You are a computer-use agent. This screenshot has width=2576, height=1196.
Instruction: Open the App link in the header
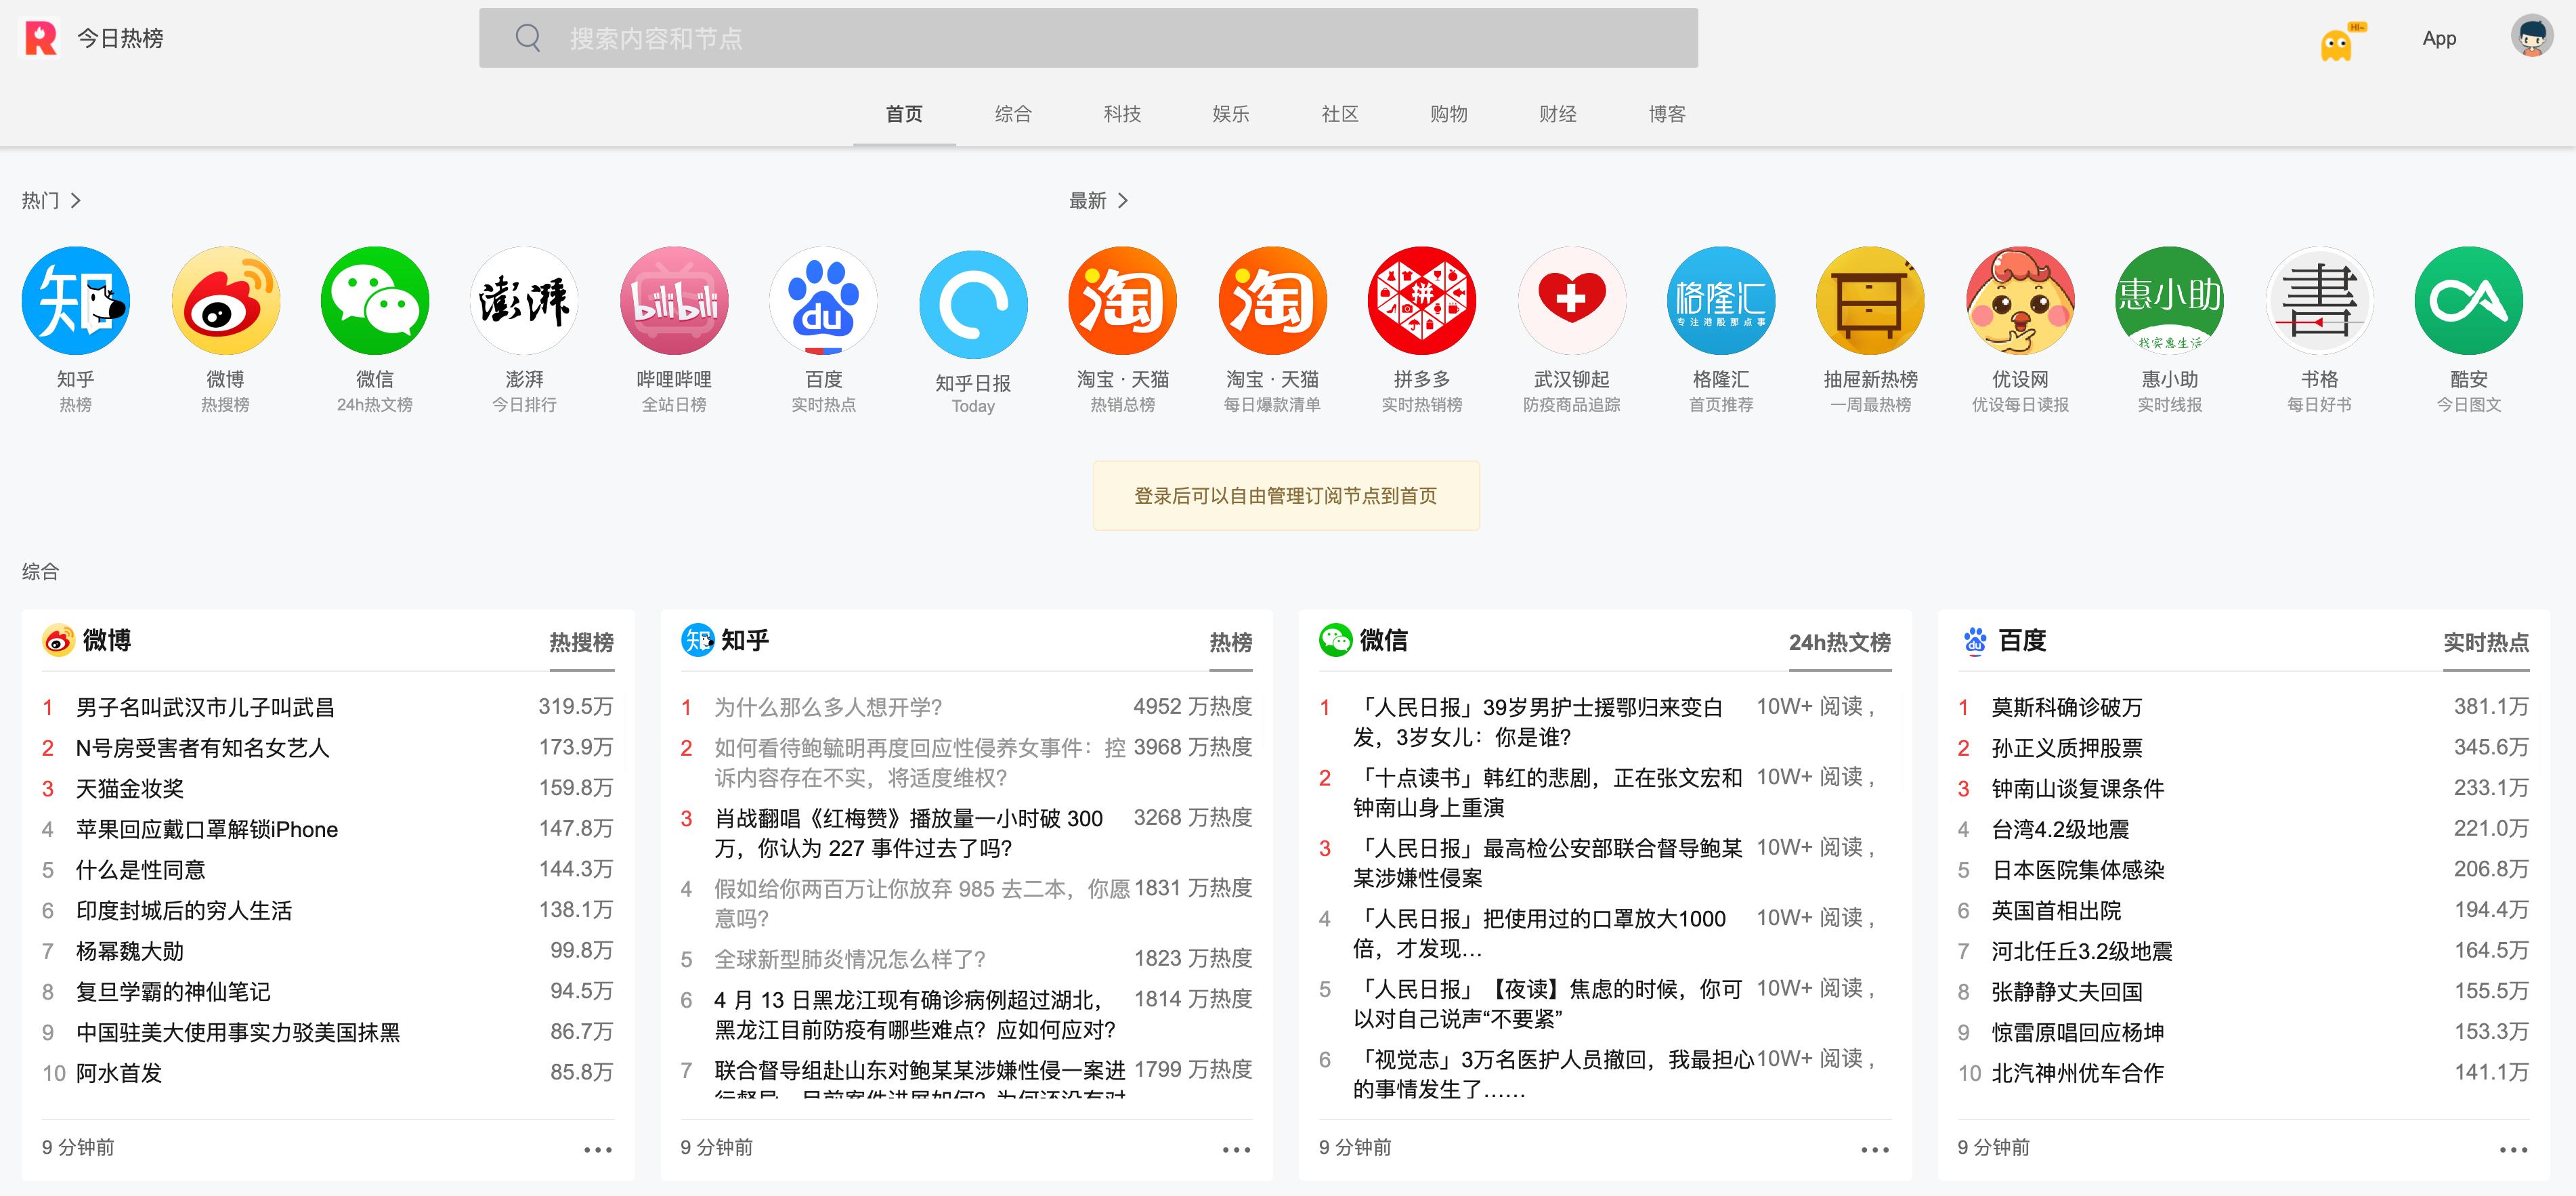click(x=2439, y=37)
